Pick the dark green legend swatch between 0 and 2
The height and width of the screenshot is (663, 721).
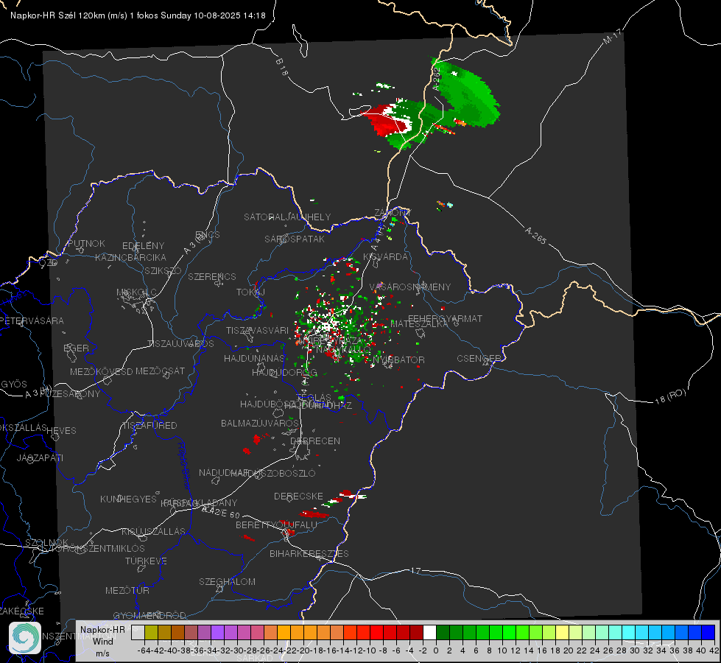point(443,632)
